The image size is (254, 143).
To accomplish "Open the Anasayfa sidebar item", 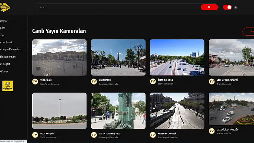I will pos(3,21).
